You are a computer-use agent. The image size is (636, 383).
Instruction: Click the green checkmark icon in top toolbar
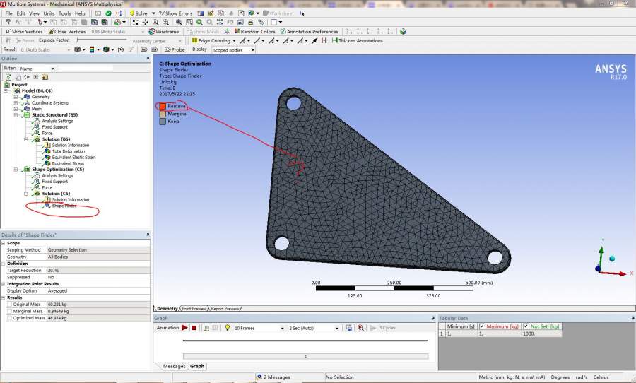[108, 13]
